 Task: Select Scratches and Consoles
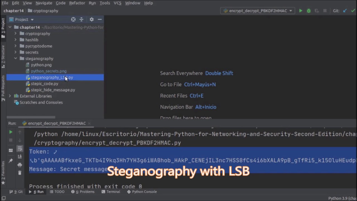(x=41, y=102)
